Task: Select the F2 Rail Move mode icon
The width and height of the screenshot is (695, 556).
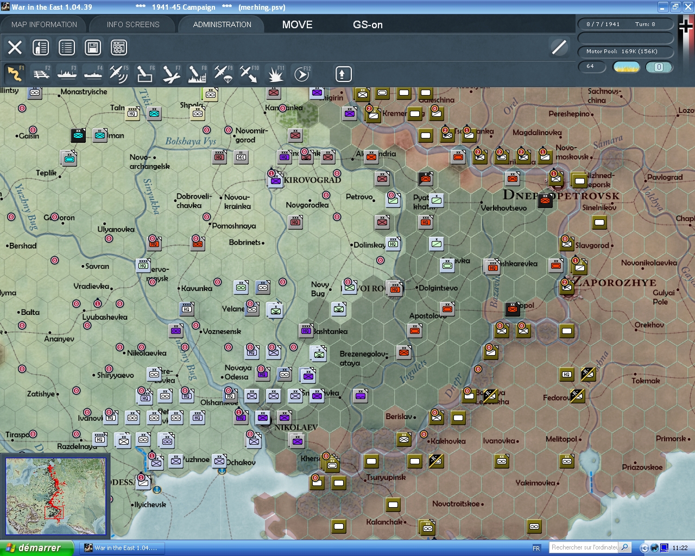Action: pos(41,74)
